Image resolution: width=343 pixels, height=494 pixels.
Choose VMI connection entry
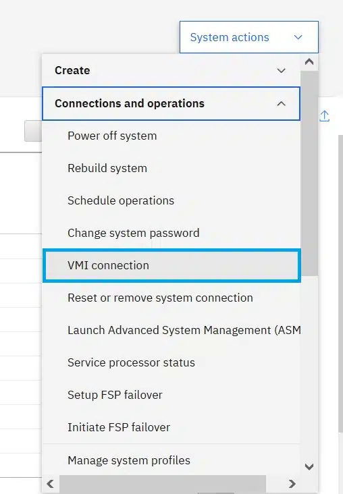tap(171, 266)
